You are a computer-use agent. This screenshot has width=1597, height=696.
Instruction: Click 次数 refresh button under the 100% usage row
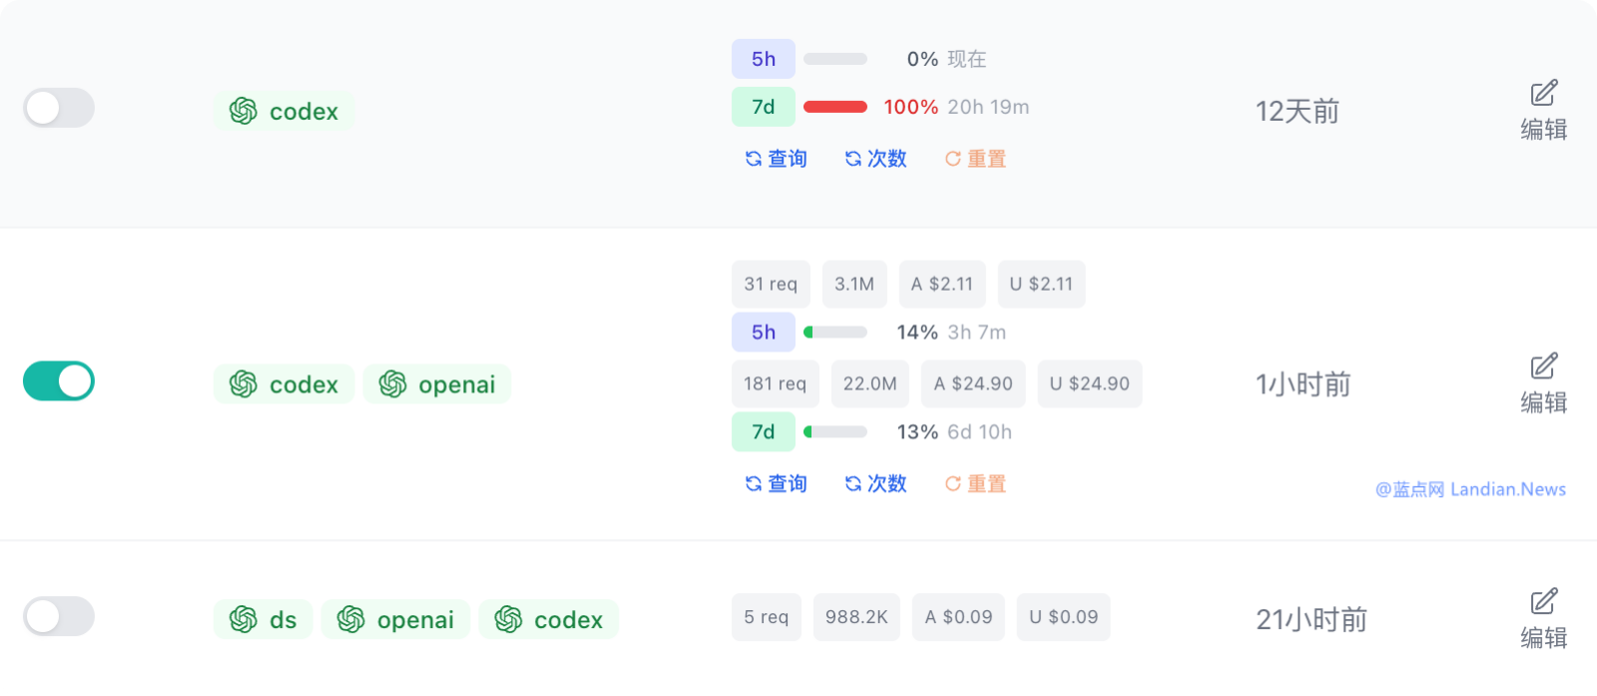(x=875, y=159)
